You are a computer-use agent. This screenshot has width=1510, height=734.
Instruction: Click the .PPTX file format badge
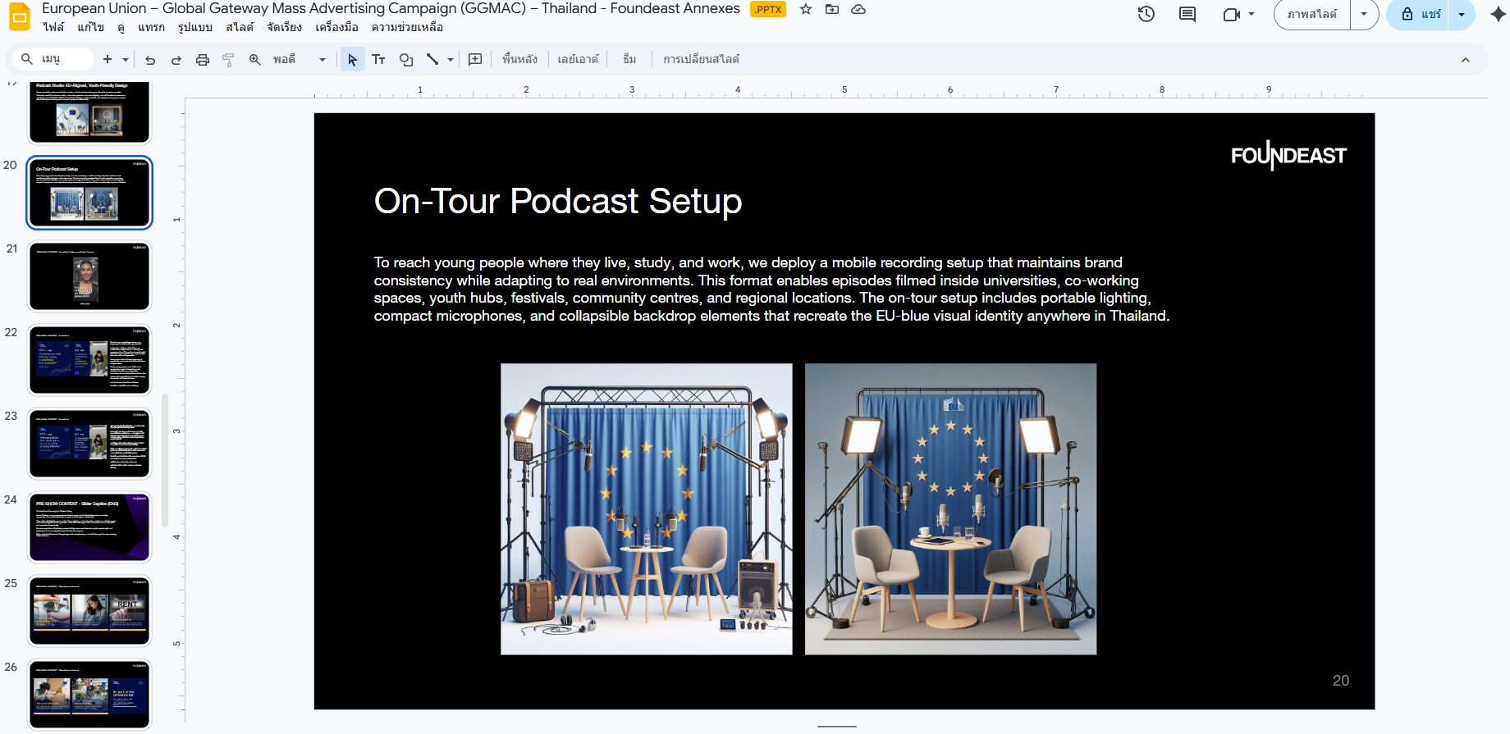click(768, 9)
